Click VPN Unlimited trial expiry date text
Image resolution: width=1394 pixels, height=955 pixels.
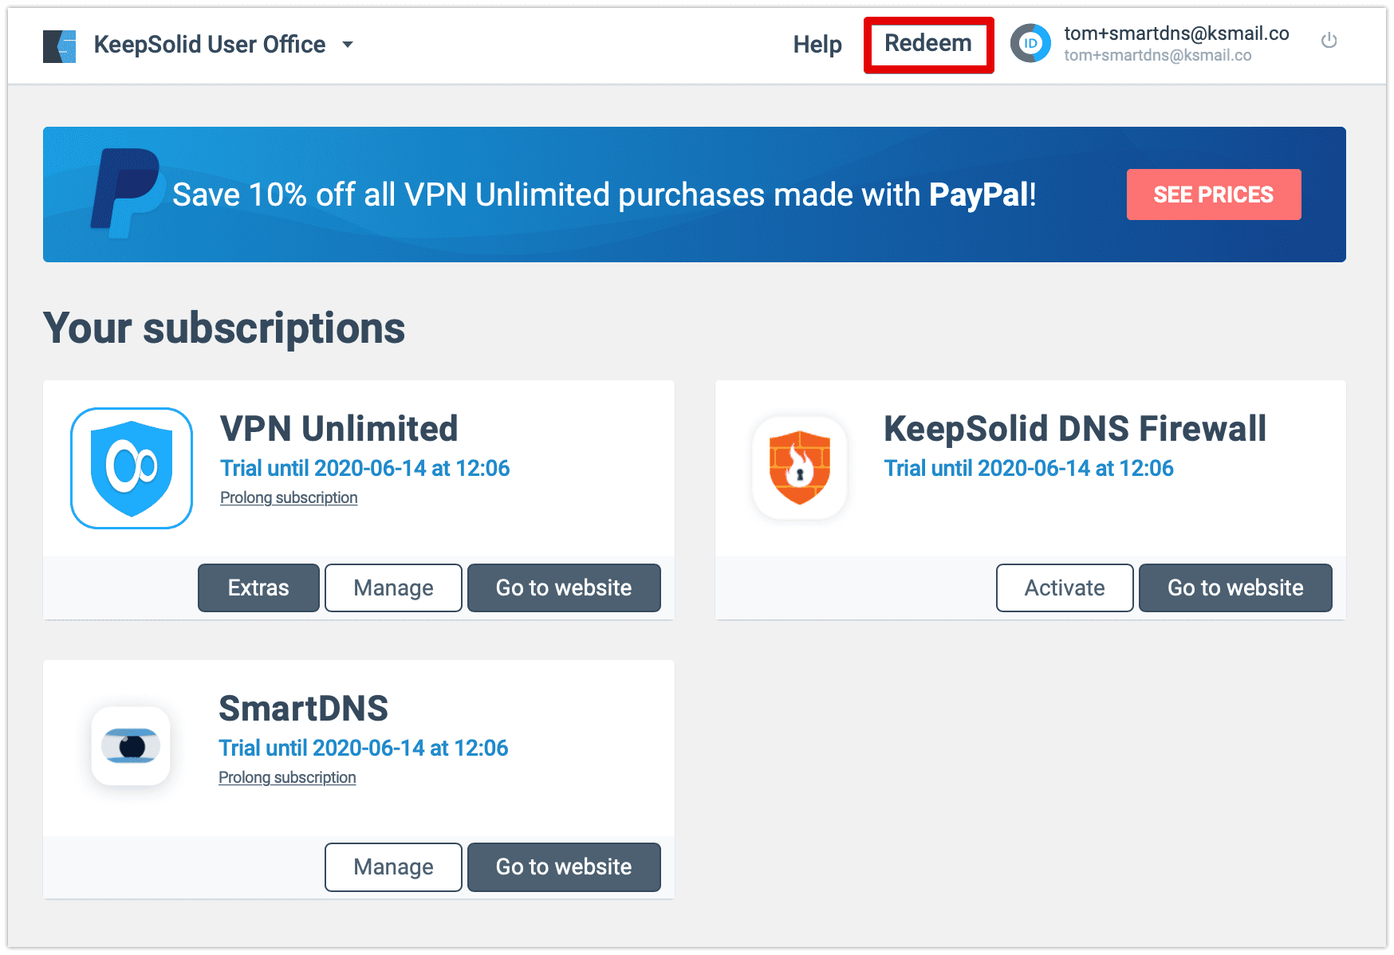point(365,468)
